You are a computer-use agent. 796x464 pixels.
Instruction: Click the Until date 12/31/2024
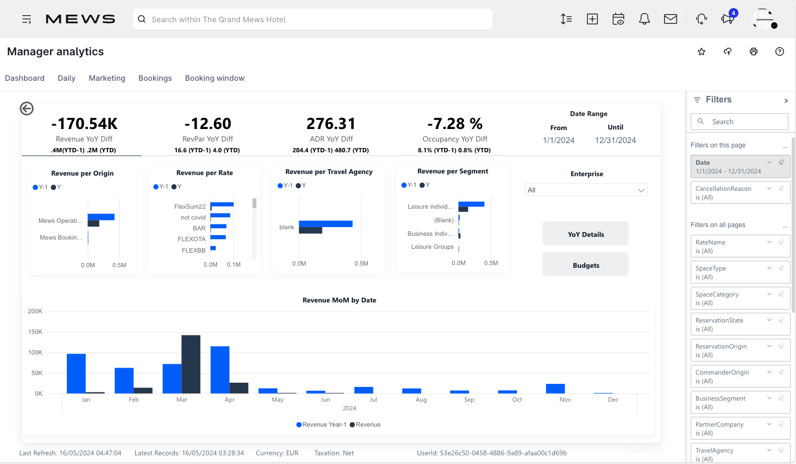coord(615,140)
